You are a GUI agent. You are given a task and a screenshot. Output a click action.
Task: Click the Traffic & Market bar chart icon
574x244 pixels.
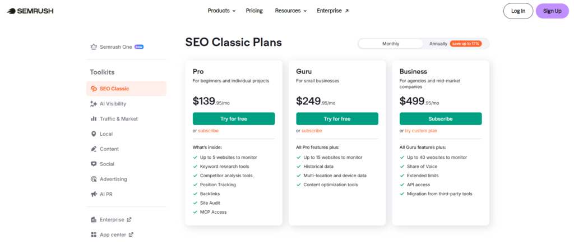tap(94, 119)
